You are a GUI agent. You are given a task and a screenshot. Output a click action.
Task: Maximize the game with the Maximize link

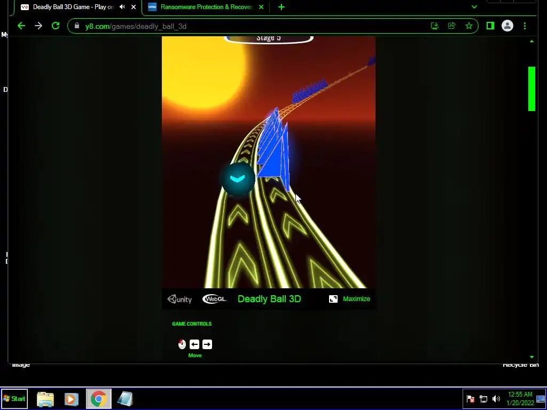point(356,299)
